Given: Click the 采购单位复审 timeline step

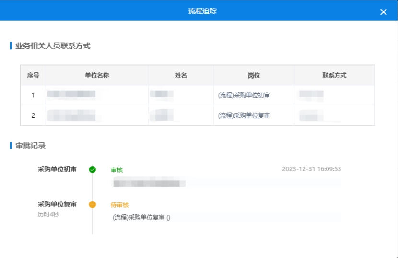Looking at the screenshot, I should 57,204.
